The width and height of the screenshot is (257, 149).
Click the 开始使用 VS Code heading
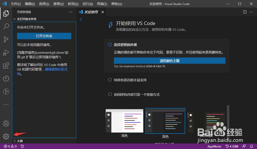pos(136,23)
